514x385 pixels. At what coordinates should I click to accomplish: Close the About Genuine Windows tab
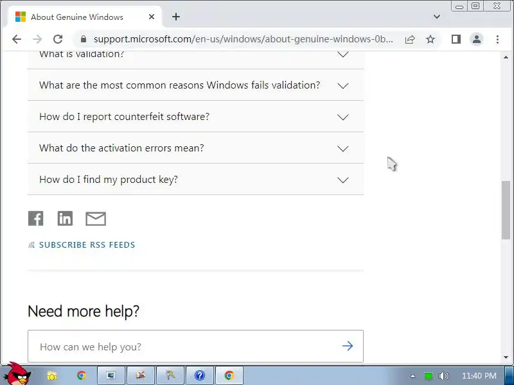tap(152, 17)
